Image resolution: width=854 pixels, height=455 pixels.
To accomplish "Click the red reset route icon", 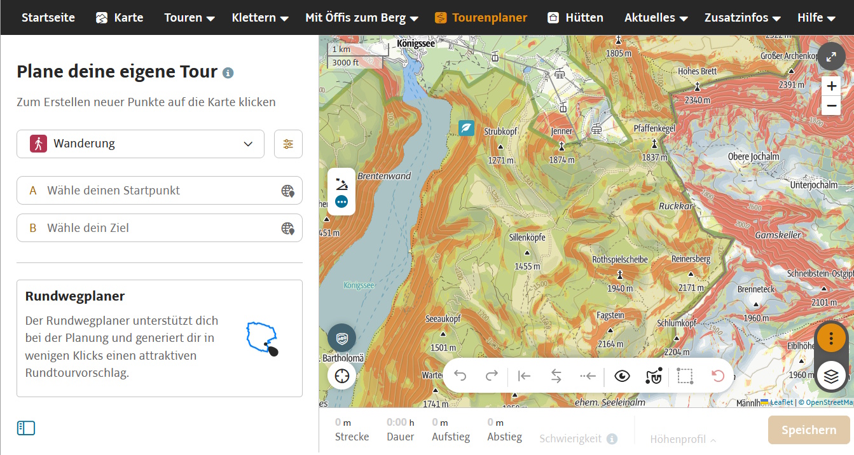I will coord(718,376).
